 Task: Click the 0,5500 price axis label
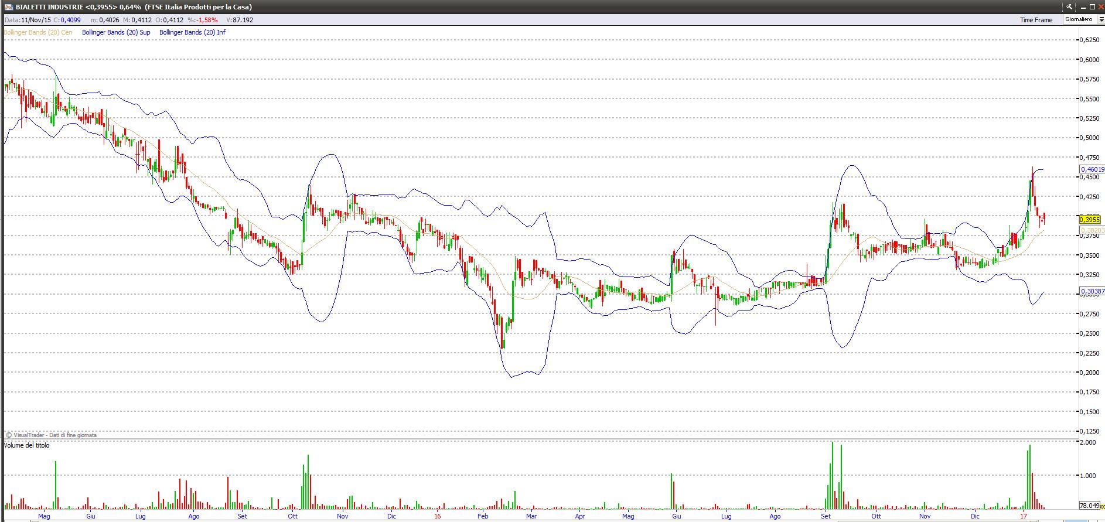(x=1089, y=98)
